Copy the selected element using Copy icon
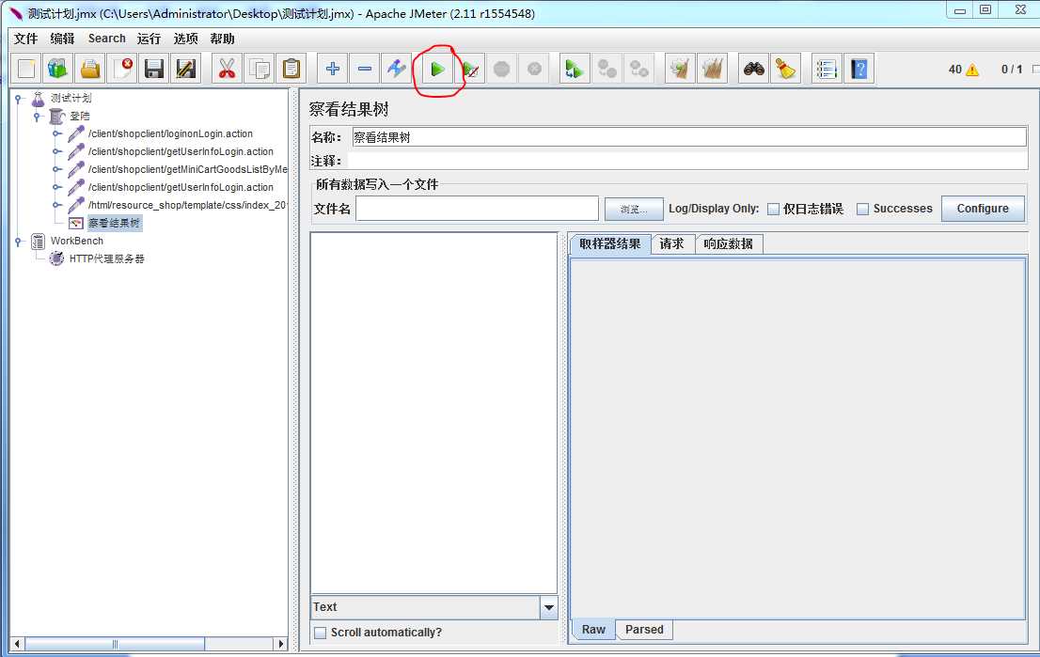1040x657 pixels. click(259, 69)
